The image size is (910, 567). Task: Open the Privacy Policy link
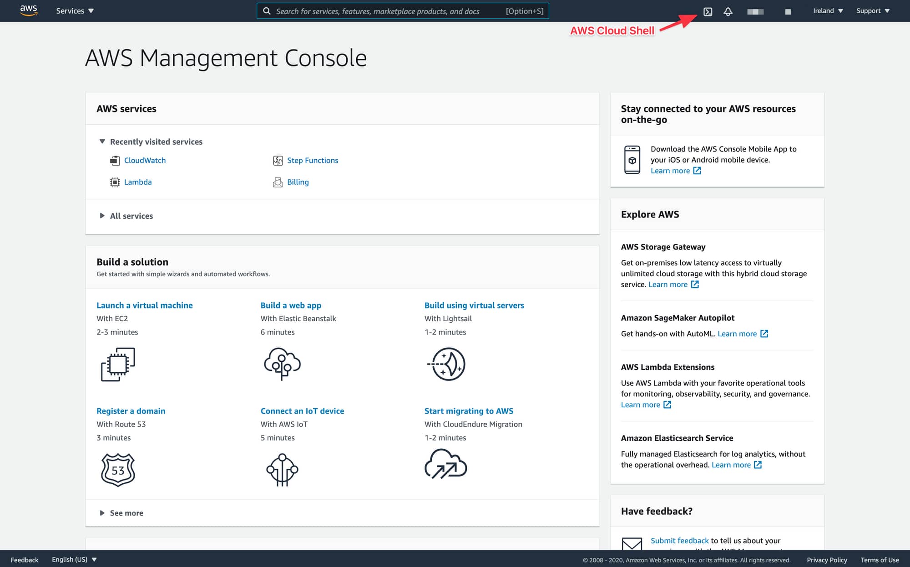click(x=827, y=560)
